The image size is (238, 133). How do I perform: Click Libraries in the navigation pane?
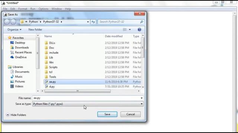(x=18, y=67)
